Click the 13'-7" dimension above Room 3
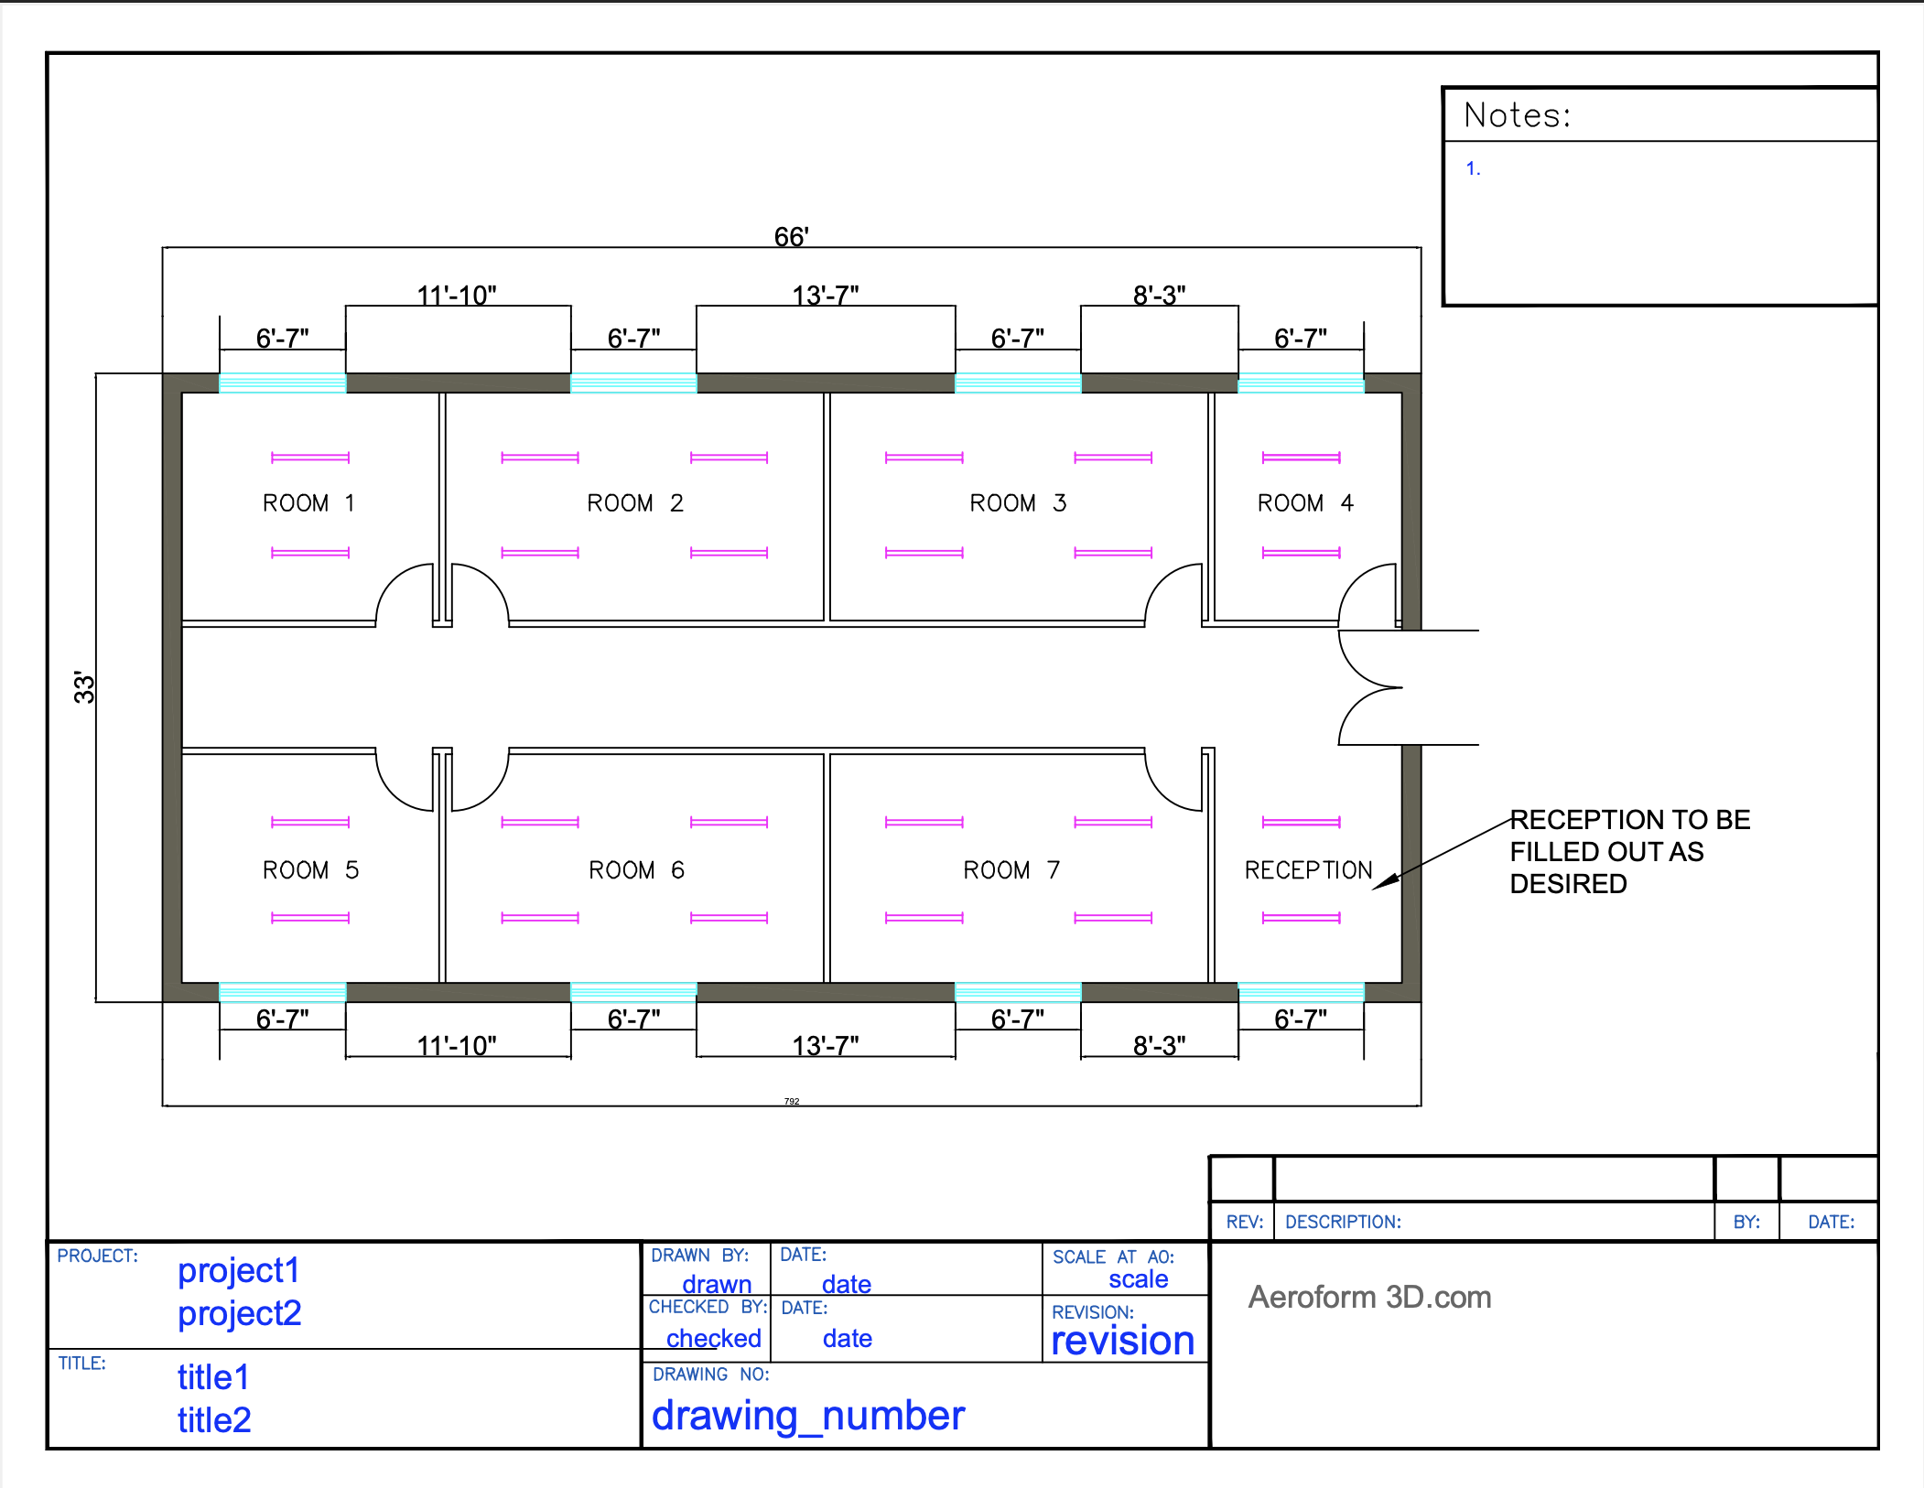This screenshot has height=1488, width=1924. pyautogui.click(x=826, y=295)
